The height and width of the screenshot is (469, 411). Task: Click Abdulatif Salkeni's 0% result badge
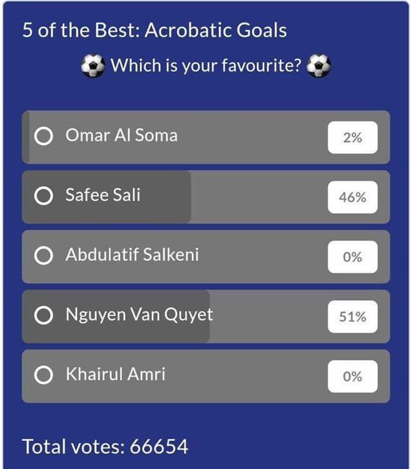click(x=353, y=257)
